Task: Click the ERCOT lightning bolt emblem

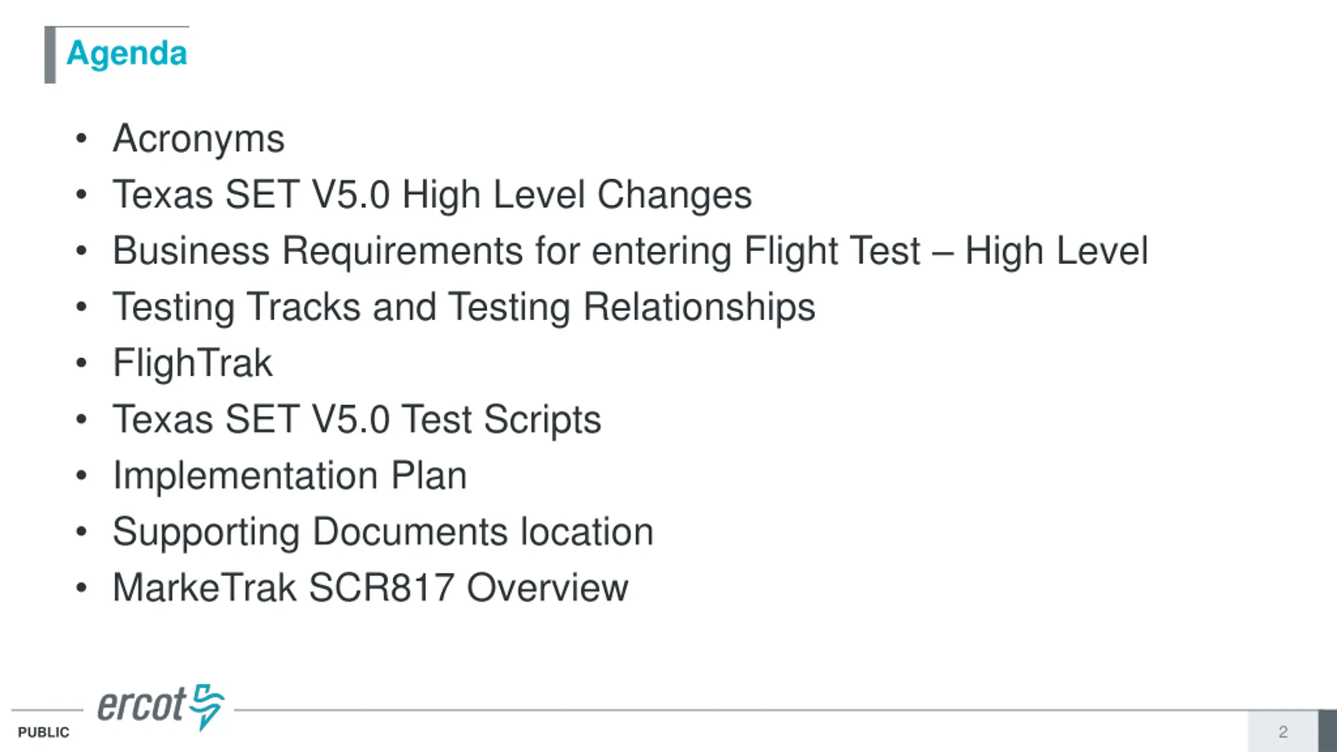Action: click(207, 707)
